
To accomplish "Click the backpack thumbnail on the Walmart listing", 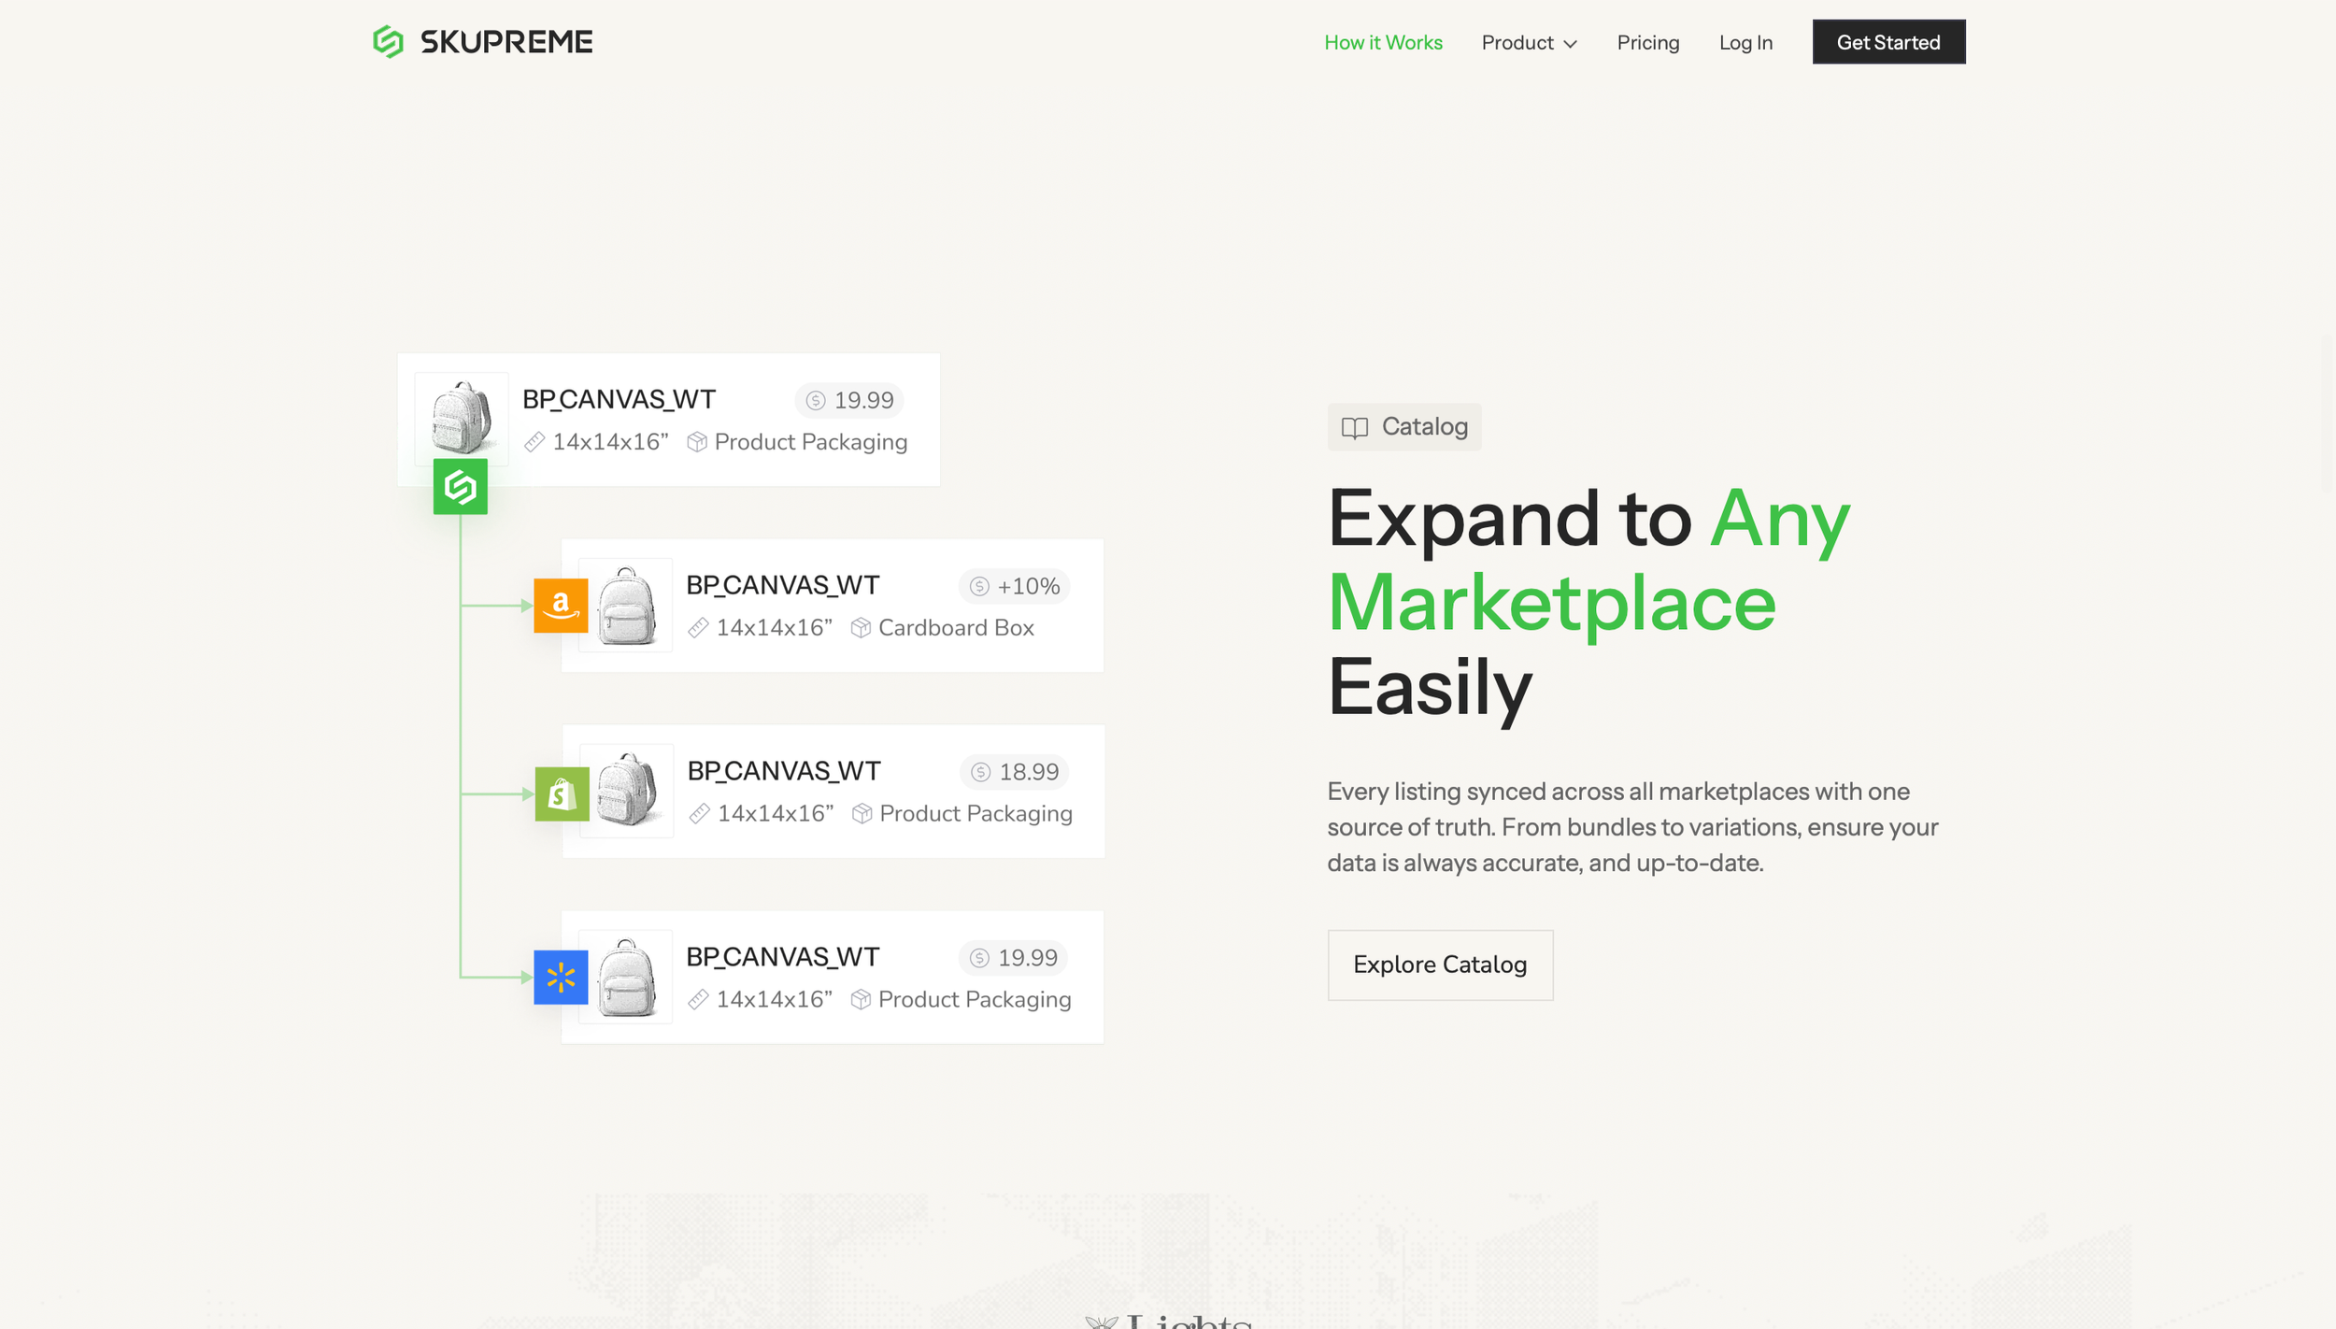I will (626, 978).
